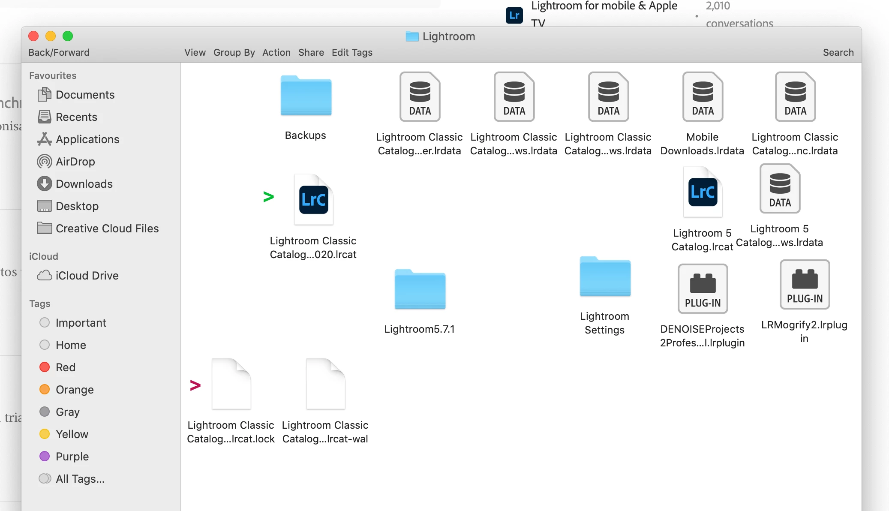This screenshot has height=511, width=889.
Task: Open the Lightroom Settings folder
Action: (605, 277)
